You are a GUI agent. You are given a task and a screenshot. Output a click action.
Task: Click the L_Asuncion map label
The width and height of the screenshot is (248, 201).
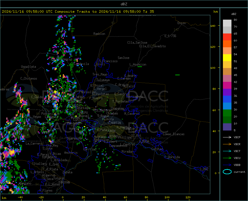(138, 64)
